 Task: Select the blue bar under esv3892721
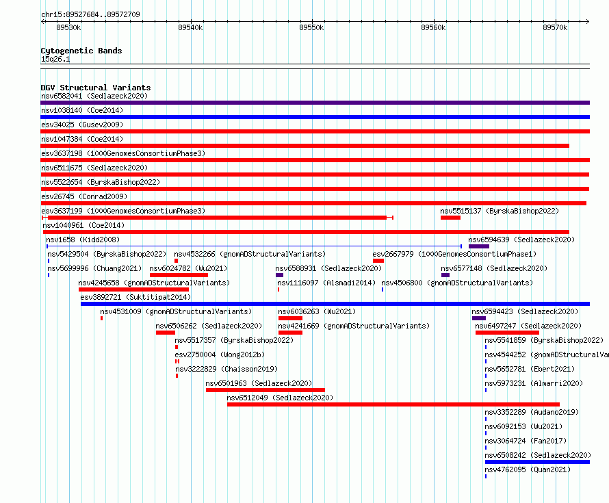tap(335, 304)
